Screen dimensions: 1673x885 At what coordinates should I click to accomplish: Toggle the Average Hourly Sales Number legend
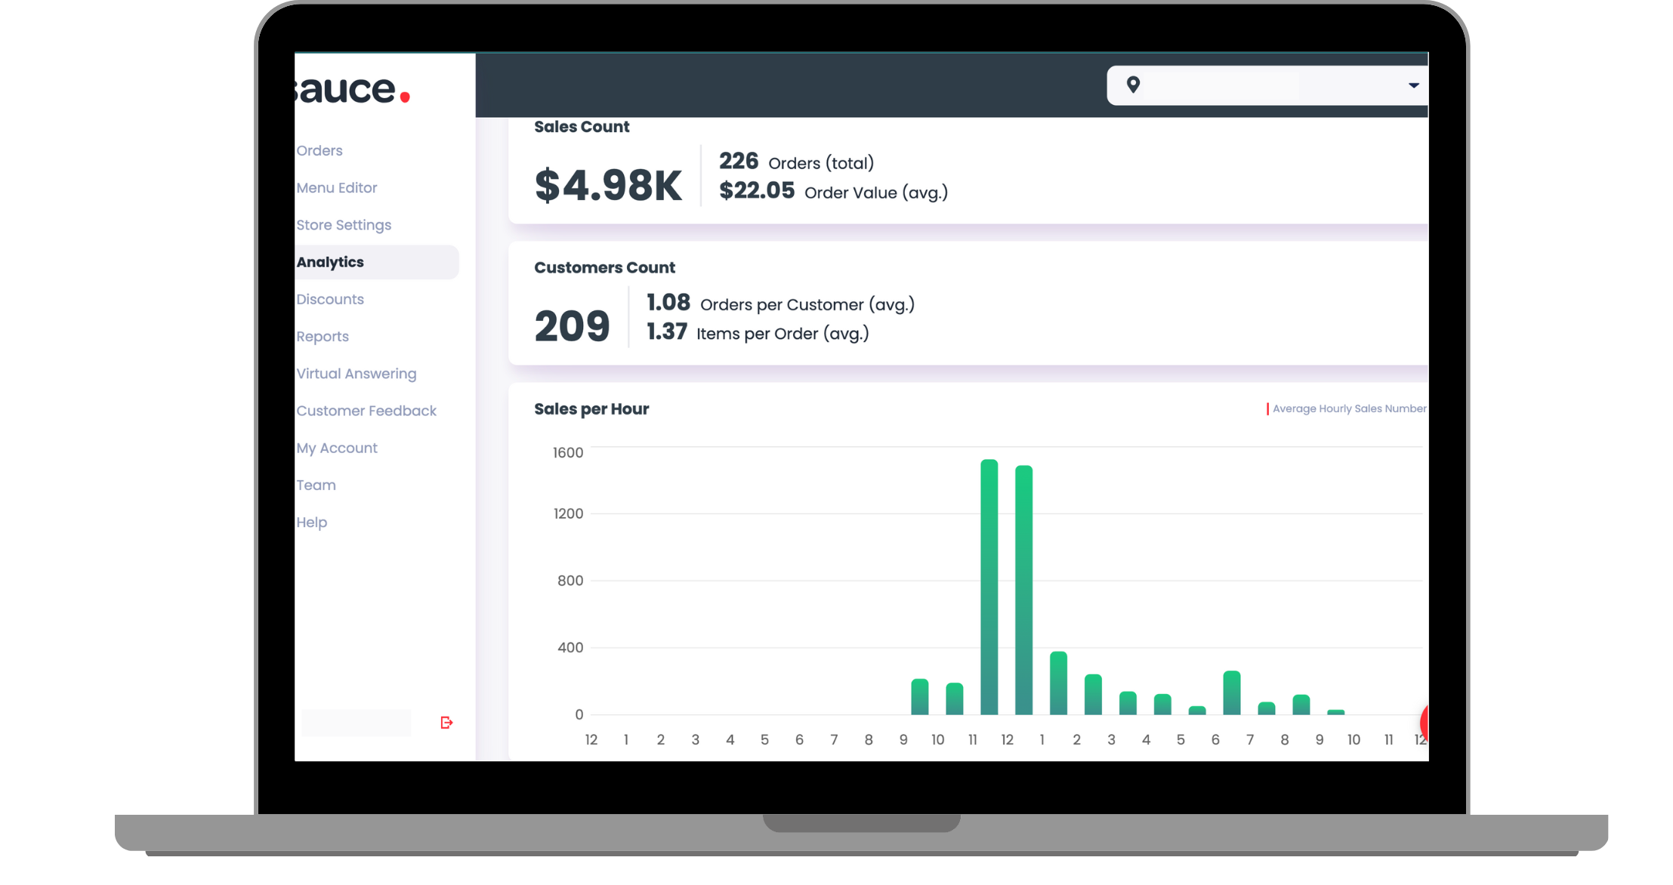coord(1349,409)
